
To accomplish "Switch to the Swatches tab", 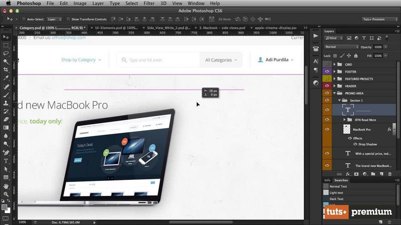I will click(x=341, y=180).
